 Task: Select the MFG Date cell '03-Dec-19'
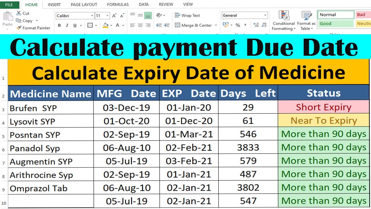[x=126, y=107]
